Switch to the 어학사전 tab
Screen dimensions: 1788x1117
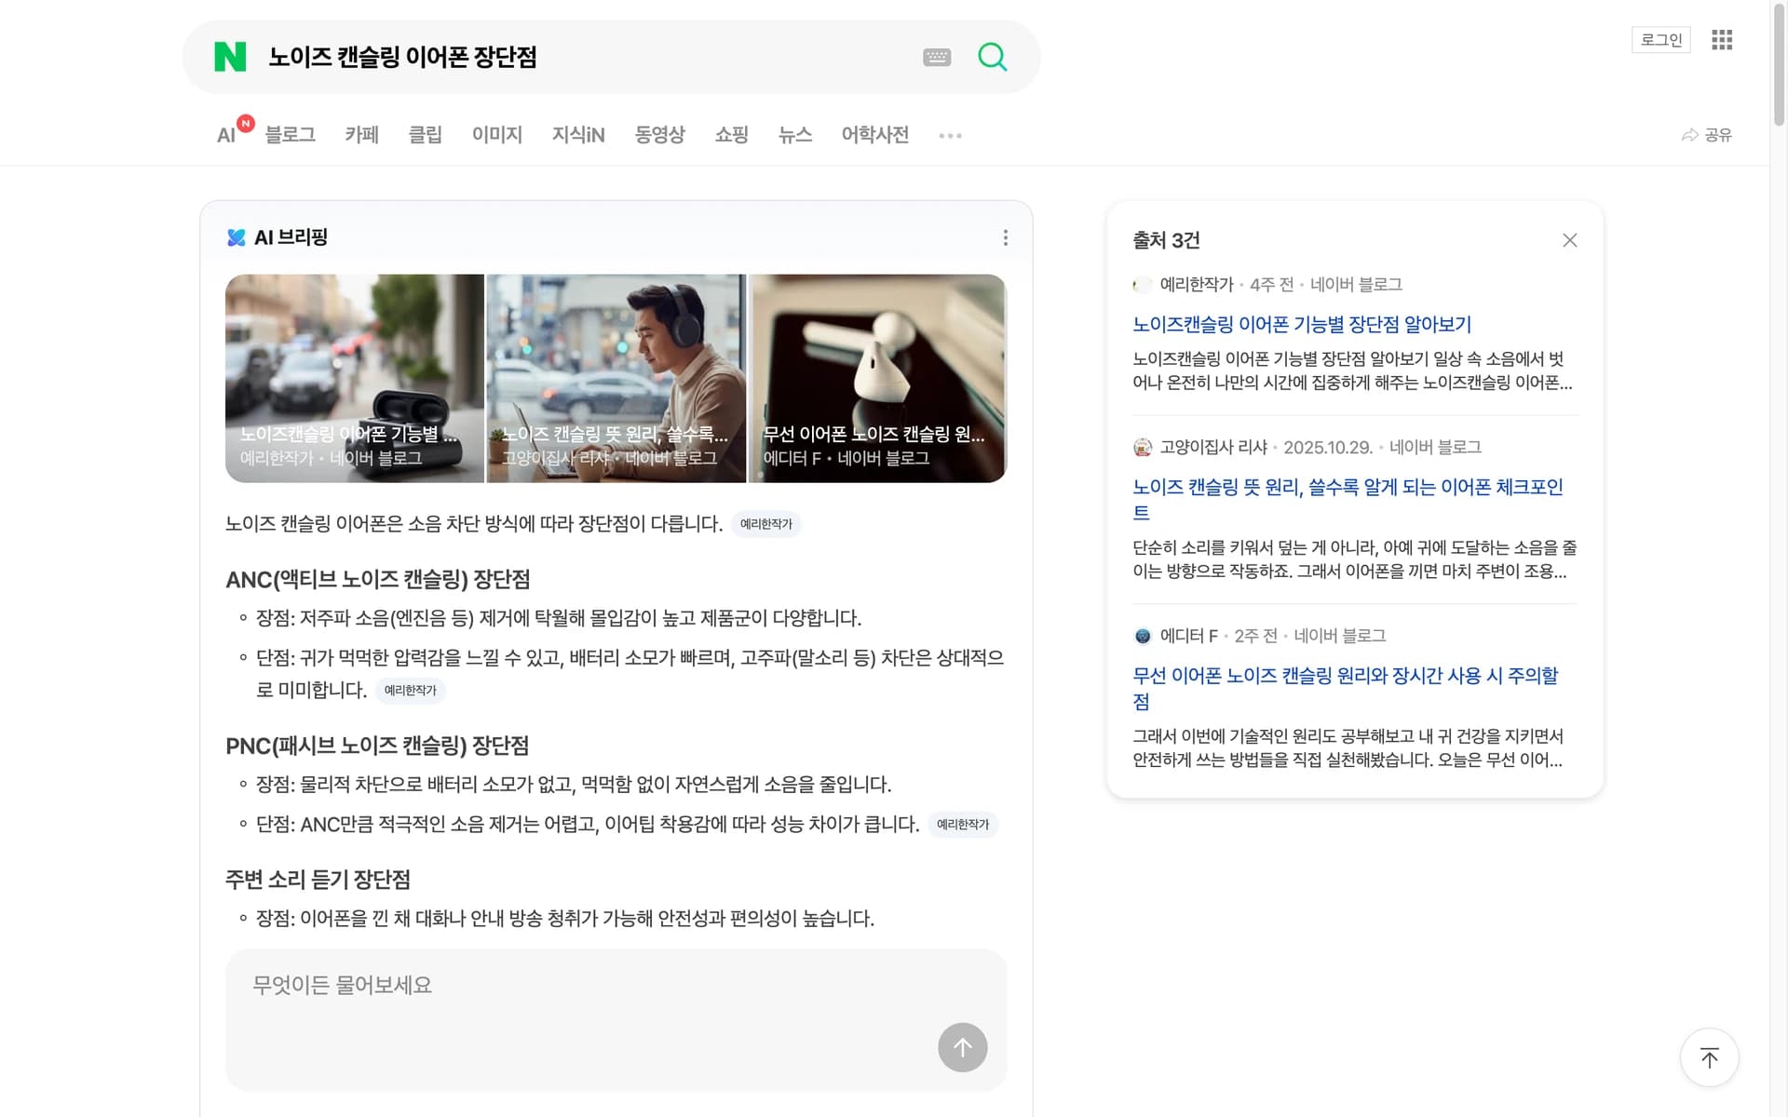pyautogui.click(x=875, y=135)
